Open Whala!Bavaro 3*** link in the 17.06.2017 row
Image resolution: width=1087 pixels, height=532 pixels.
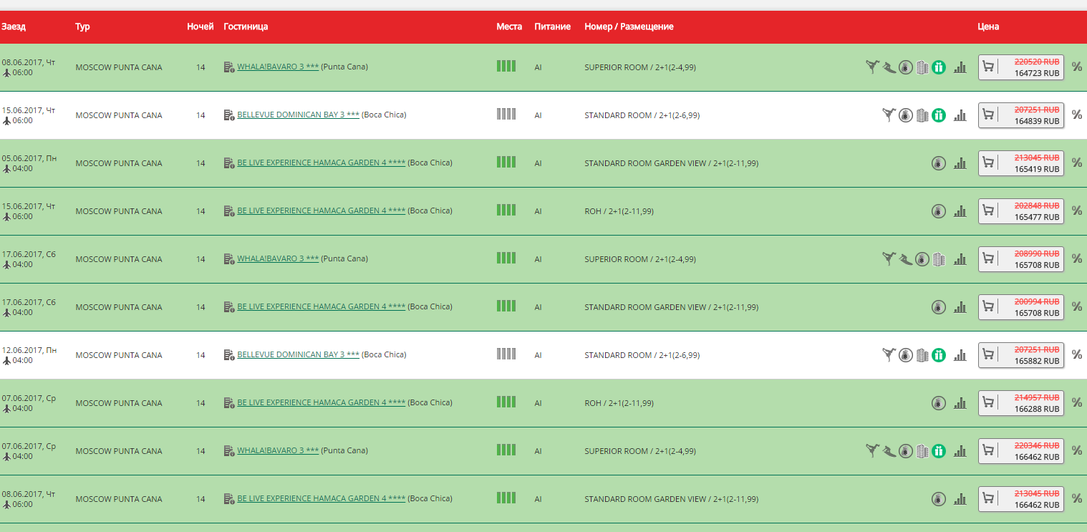278,258
